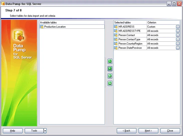Select Production.Location in Available tables
The image size is (183, 136).
72,27
